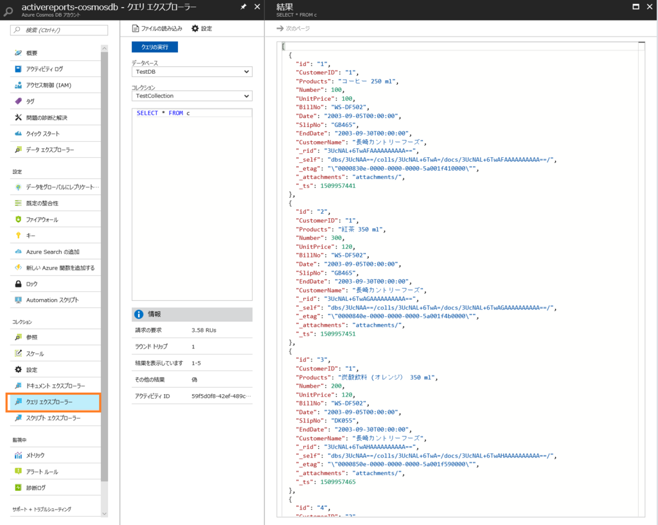Click the sidebar vertical scrollbar thumb

click(105, 266)
